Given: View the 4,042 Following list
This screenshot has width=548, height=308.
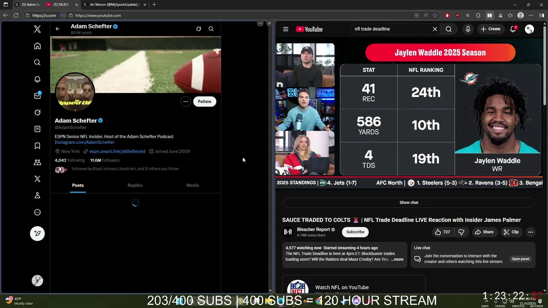Looking at the screenshot, I should click(70, 160).
